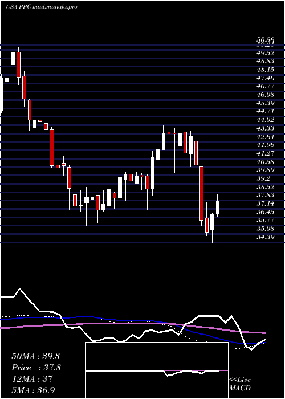This screenshot has height=399, width=285.
Task: Select the 45.39 price axis label
Action: (x=266, y=103)
